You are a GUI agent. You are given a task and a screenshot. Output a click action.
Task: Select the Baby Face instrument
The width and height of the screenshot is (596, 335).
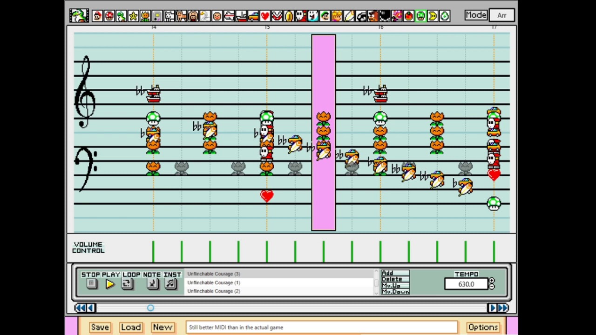coord(217,16)
